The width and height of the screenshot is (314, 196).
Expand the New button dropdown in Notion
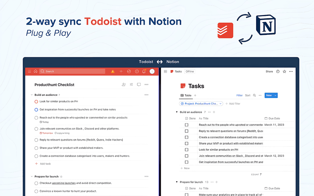[x=275, y=95]
